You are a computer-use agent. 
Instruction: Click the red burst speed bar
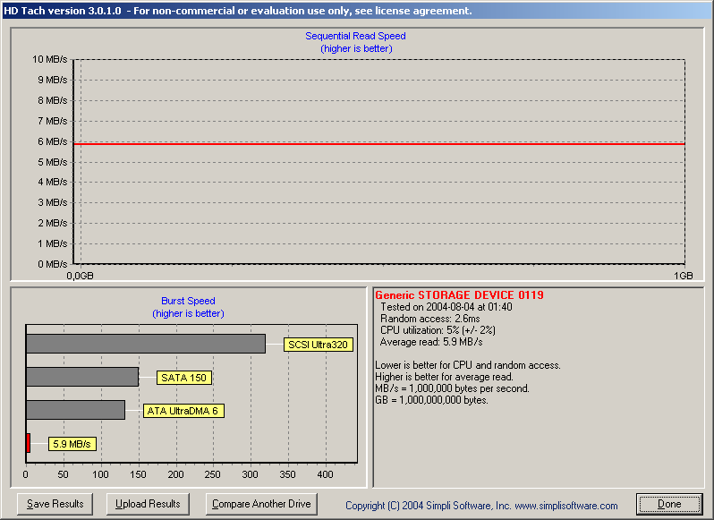pos(29,443)
